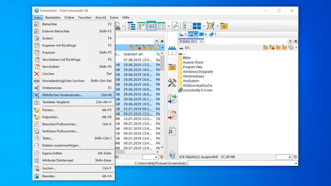
Task: Click the screenshot capture pencil icon
Action: click(x=211, y=26)
